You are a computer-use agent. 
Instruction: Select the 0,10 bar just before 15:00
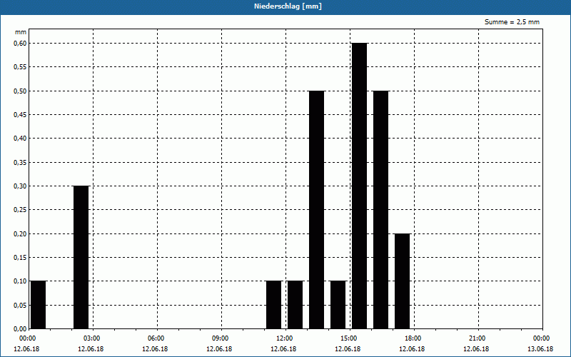[x=338, y=305]
